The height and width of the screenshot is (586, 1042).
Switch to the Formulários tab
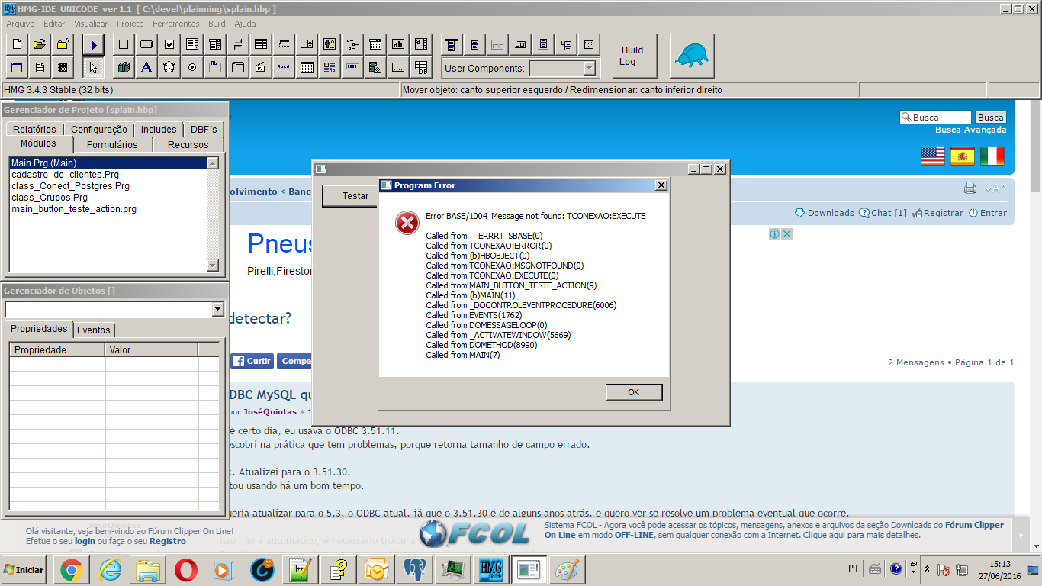pos(112,145)
